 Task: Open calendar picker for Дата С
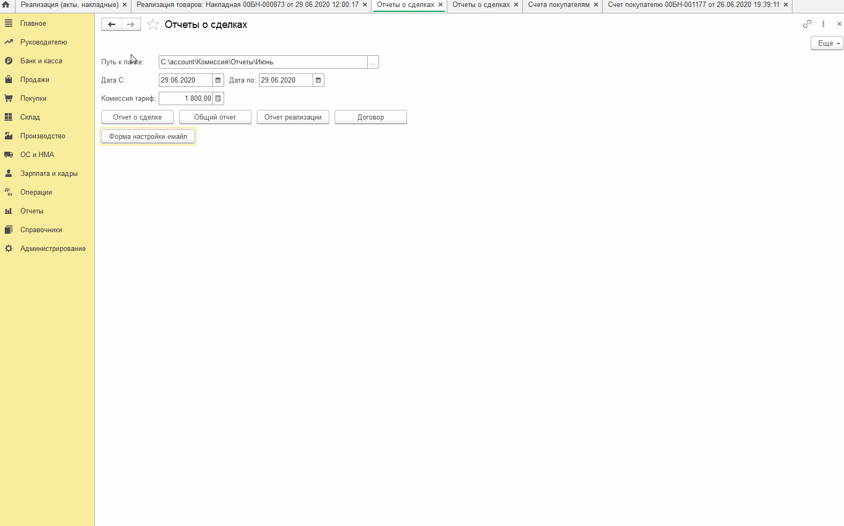[x=218, y=80]
